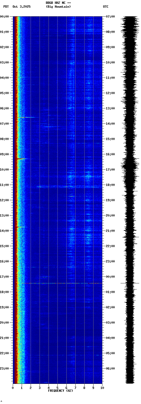The image size is (141, 404).
Task: Click the 03:00 UTC time tick label
Action: (x=110, y=323)
